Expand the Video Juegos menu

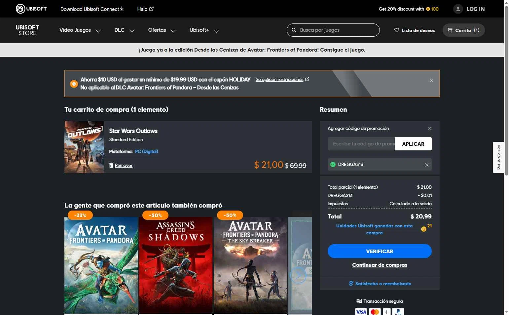click(x=80, y=30)
